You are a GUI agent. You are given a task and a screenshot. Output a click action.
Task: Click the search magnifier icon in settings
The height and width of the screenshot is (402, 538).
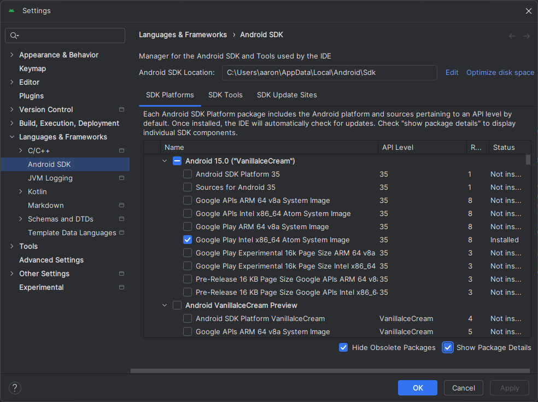(14, 36)
